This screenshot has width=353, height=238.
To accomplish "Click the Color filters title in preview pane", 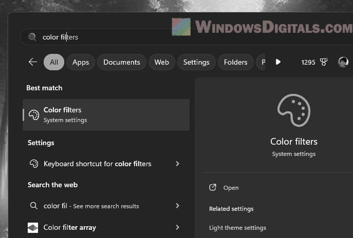I will 294,142.
